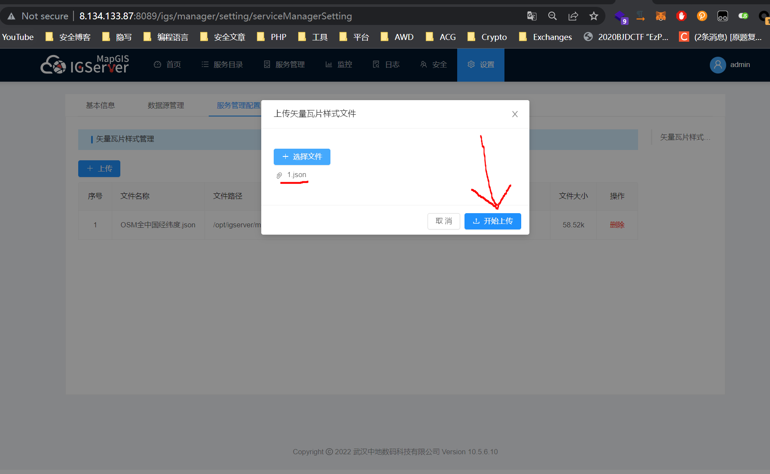Viewport: 770px width, 474px height.
Task: Click the zoom magnifier icon in address bar
Action: [x=552, y=16]
